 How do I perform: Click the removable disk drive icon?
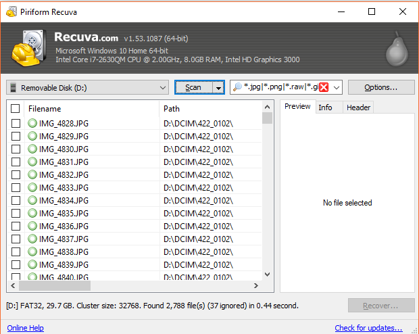[13, 87]
